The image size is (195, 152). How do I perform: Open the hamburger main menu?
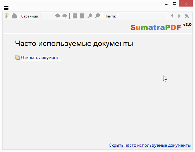coord(6,8)
